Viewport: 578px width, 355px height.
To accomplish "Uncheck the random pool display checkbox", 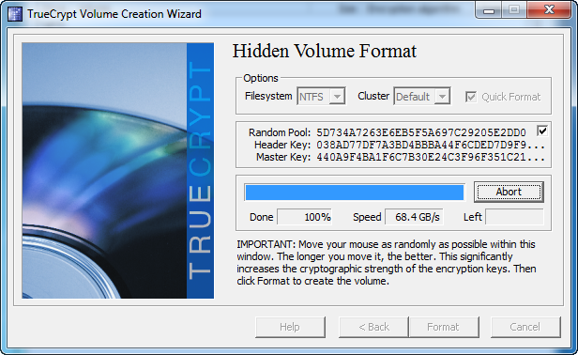I will click(542, 131).
